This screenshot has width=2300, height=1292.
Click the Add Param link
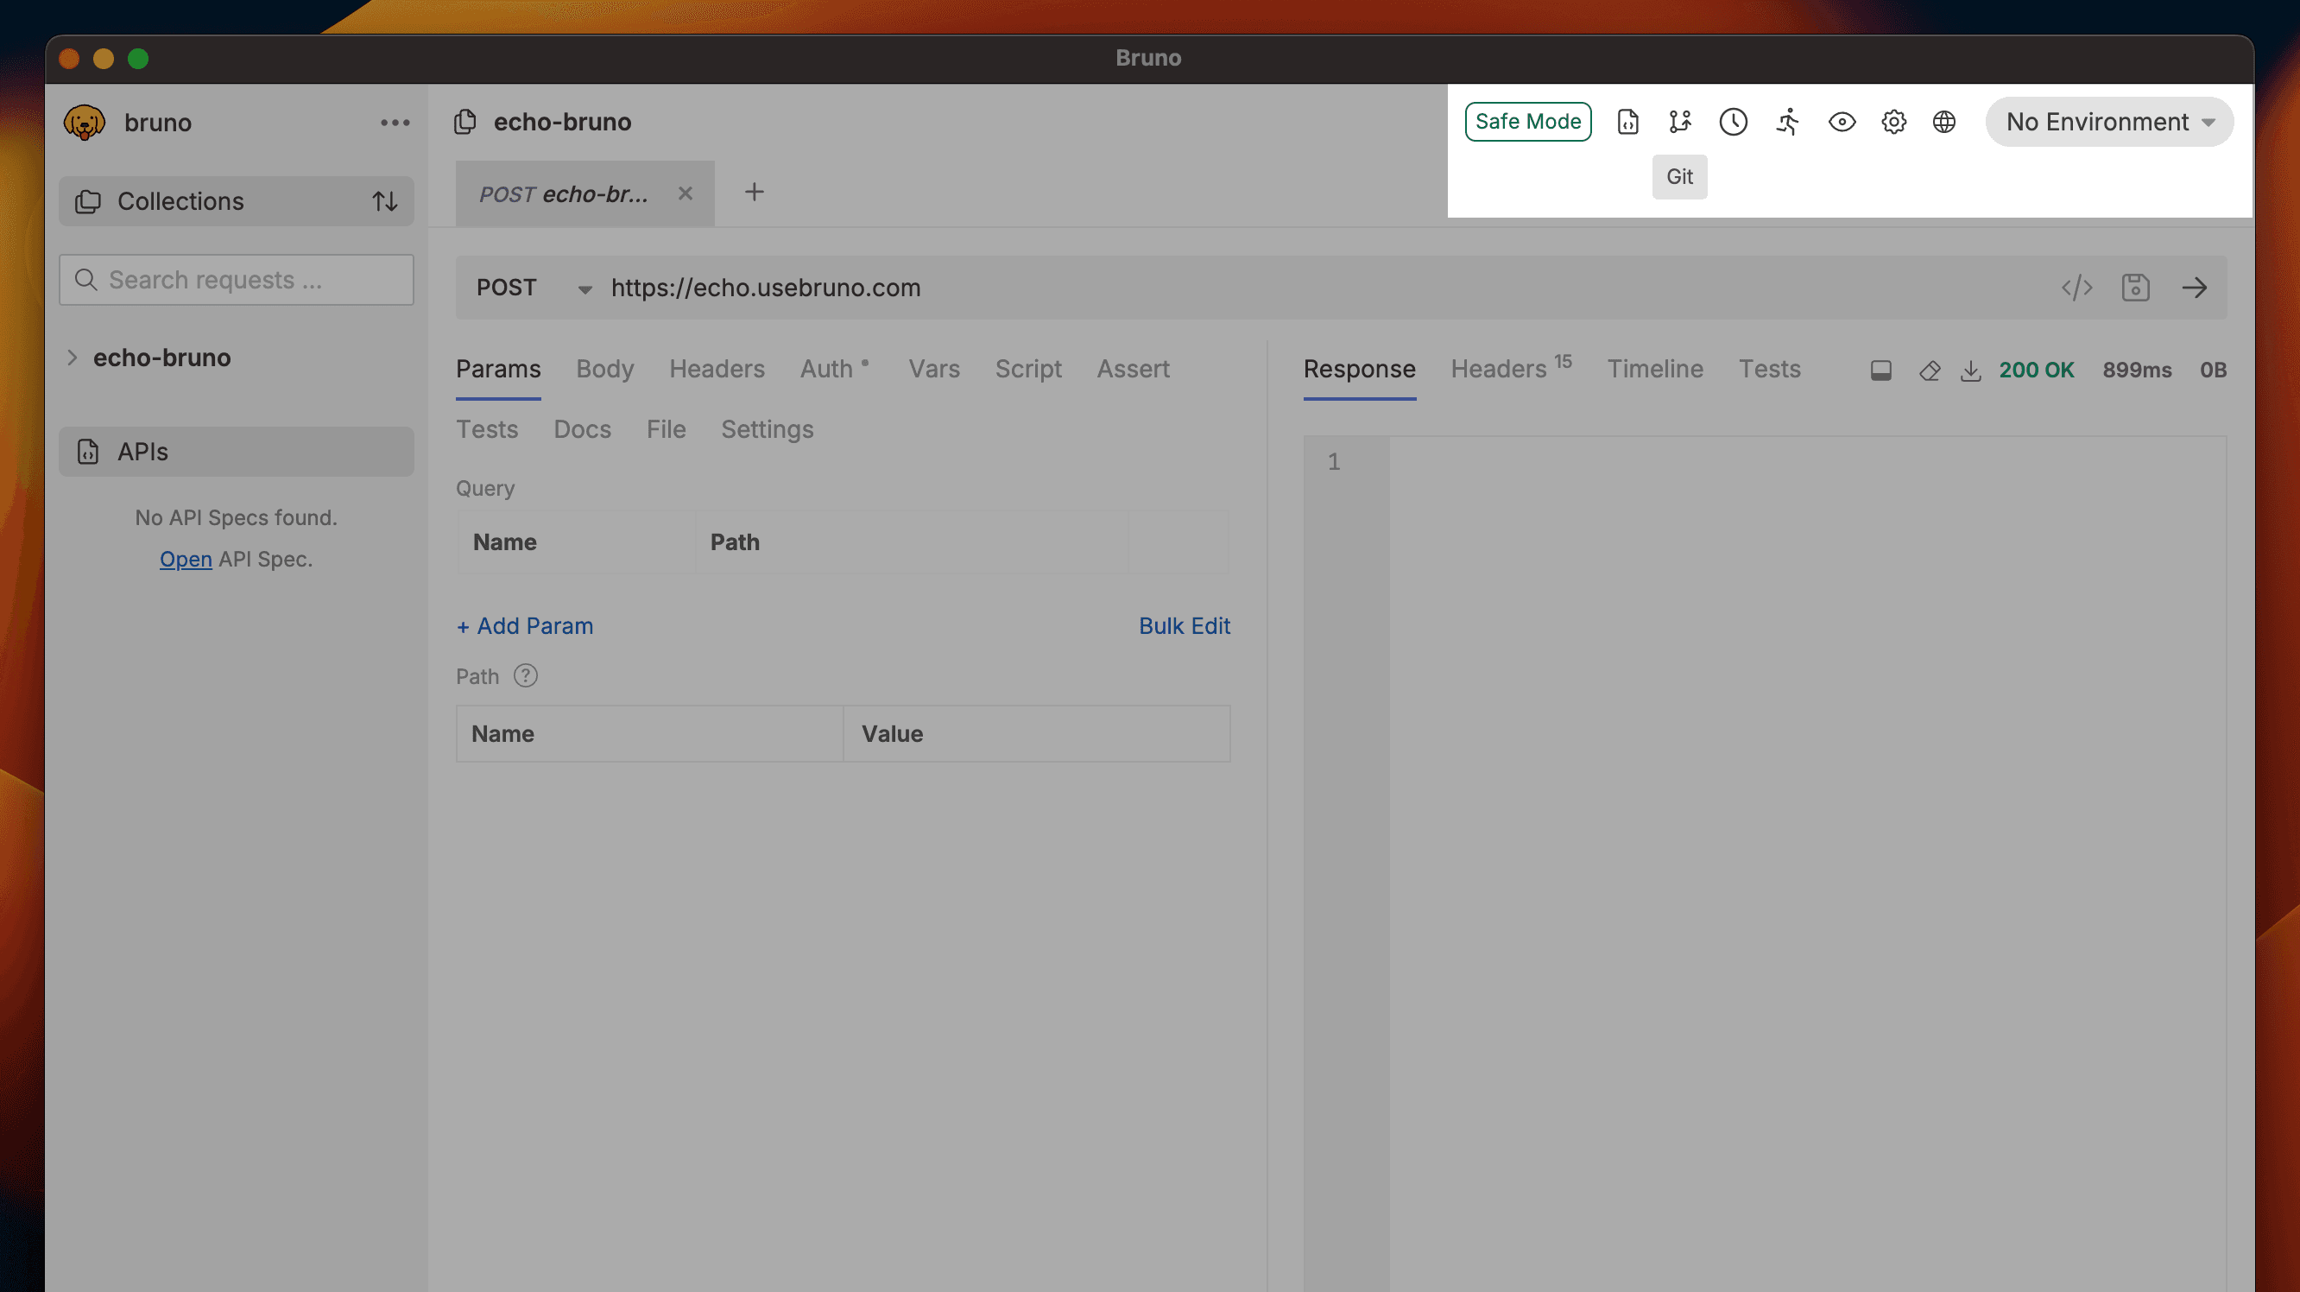click(x=525, y=626)
